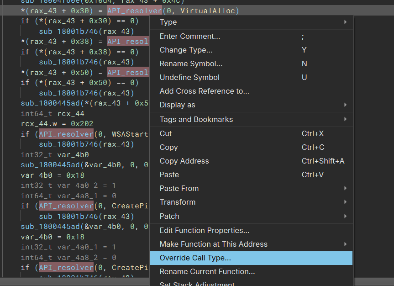
Task: Click int64_t var_4a8_2 = 0 line
Action: click(x=68, y=257)
